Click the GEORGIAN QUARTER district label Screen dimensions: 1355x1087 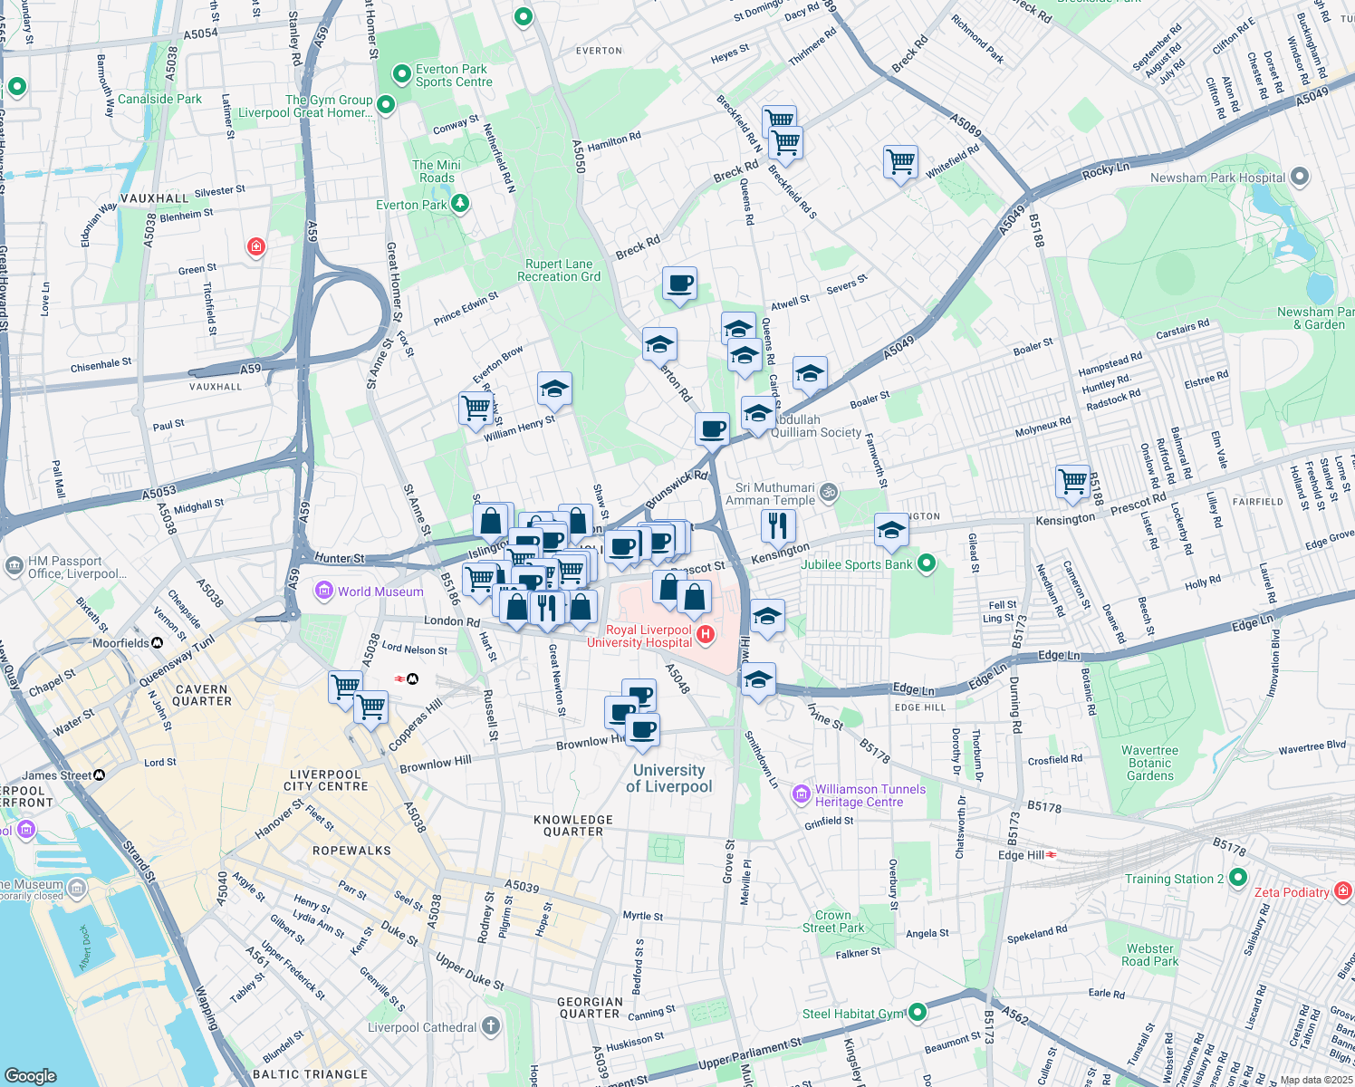590,1008
